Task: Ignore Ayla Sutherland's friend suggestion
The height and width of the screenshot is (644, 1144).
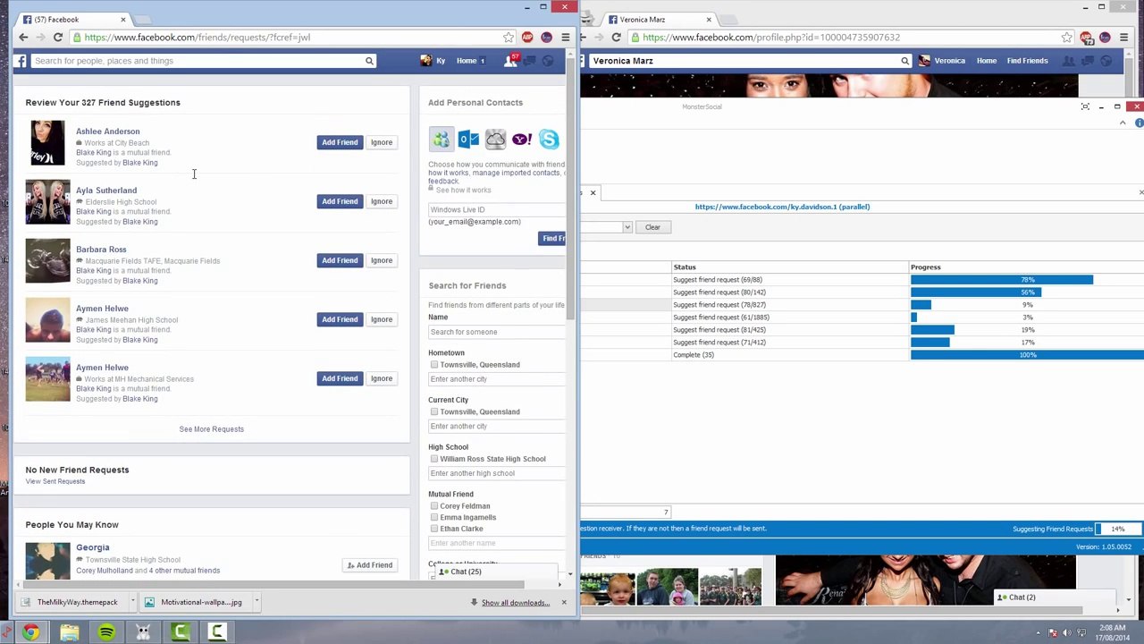Action: 382,201
